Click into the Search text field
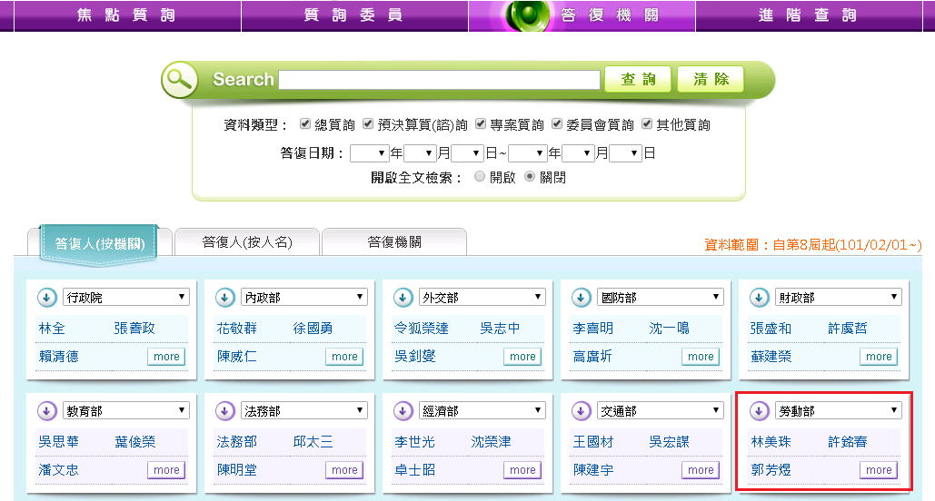The width and height of the screenshot is (935, 501). pyautogui.click(x=439, y=80)
